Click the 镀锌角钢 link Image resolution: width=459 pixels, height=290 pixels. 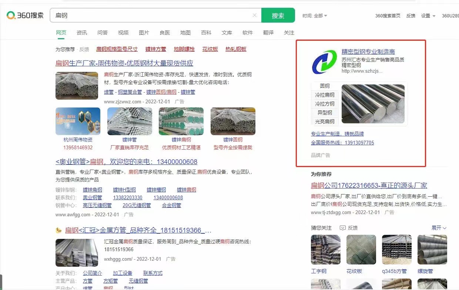pyautogui.click(x=93, y=190)
